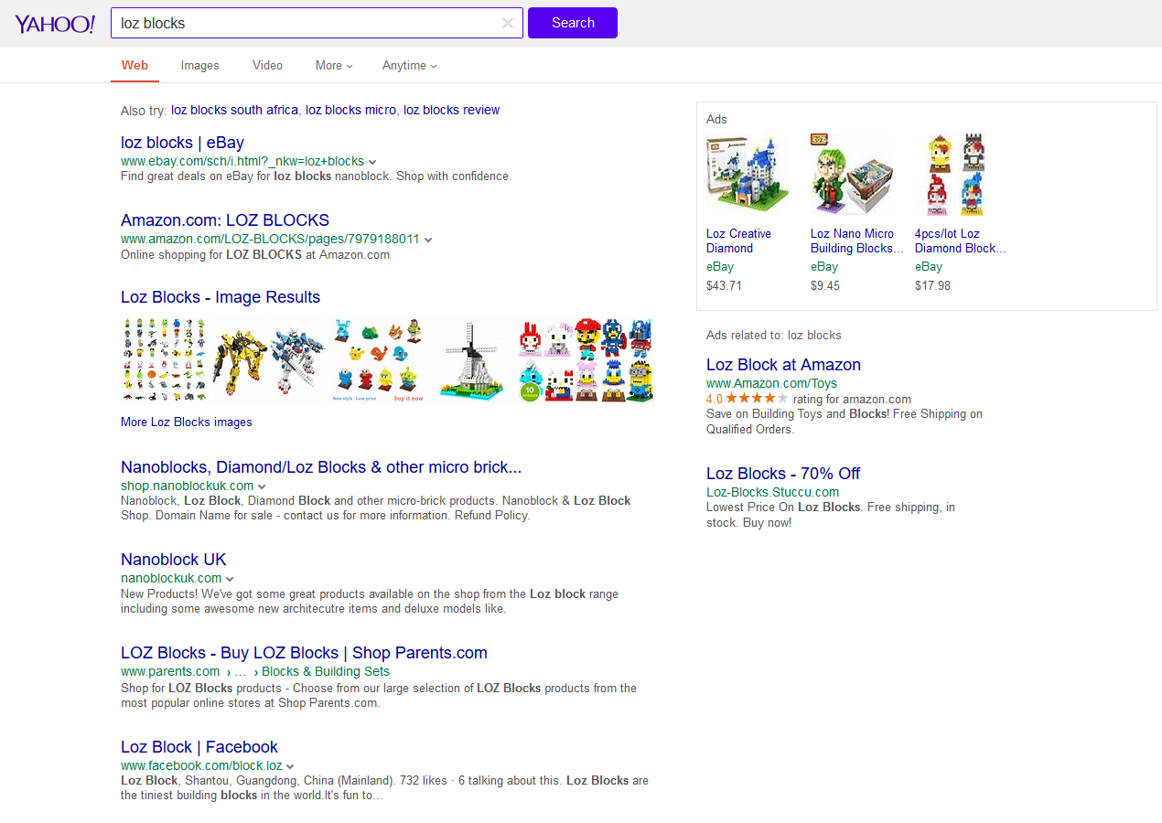Open LOZ Blocks Shop Parents.com result
The height and width of the screenshot is (823, 1162).
(x=304, y=652)
